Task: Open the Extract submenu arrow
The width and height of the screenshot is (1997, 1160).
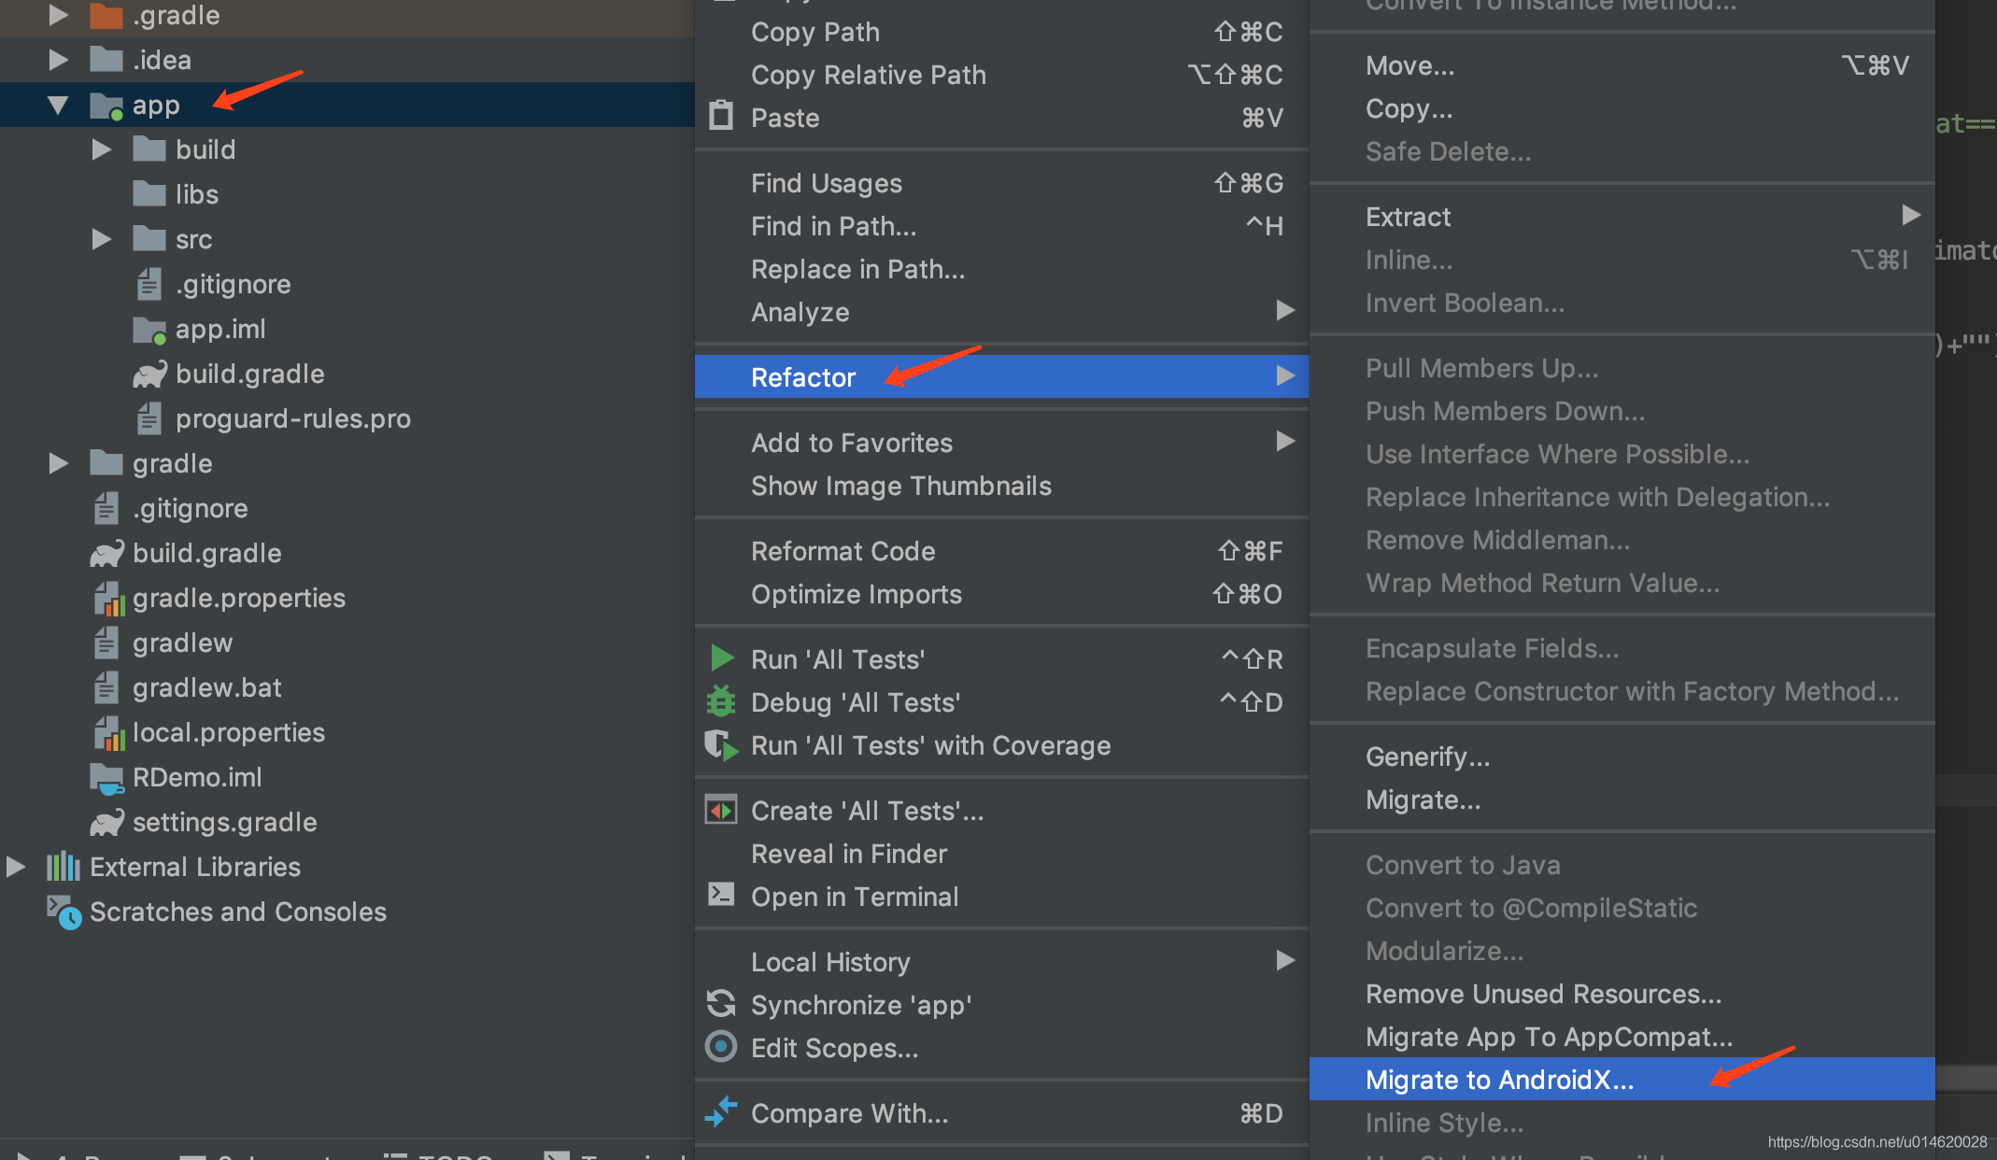Action: [1911, 215]
